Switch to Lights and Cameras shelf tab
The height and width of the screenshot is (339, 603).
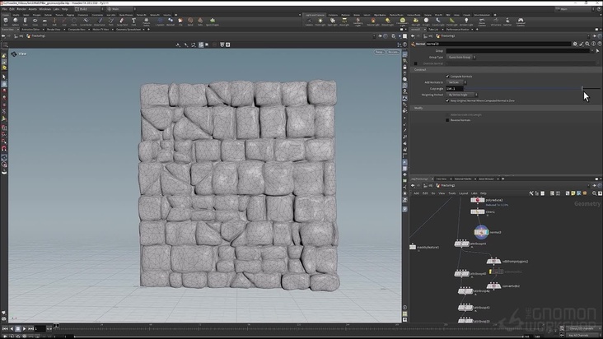pos(315,15)
